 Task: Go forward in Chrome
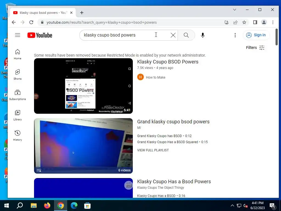click(x=23, y=22)
